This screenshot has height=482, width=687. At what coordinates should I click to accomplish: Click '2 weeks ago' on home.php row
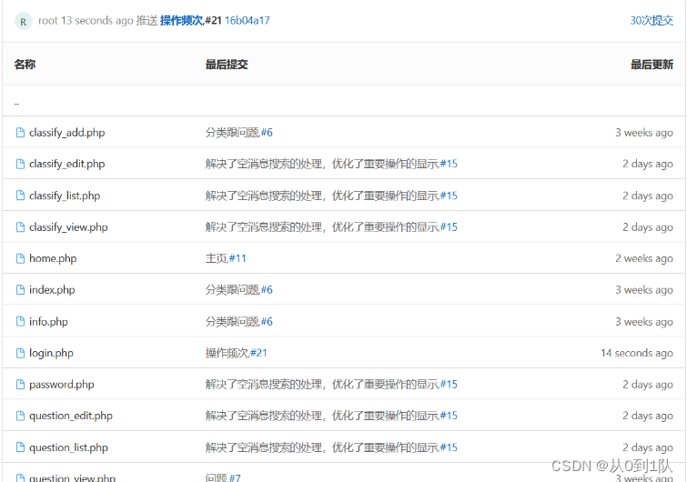[644, 258]
